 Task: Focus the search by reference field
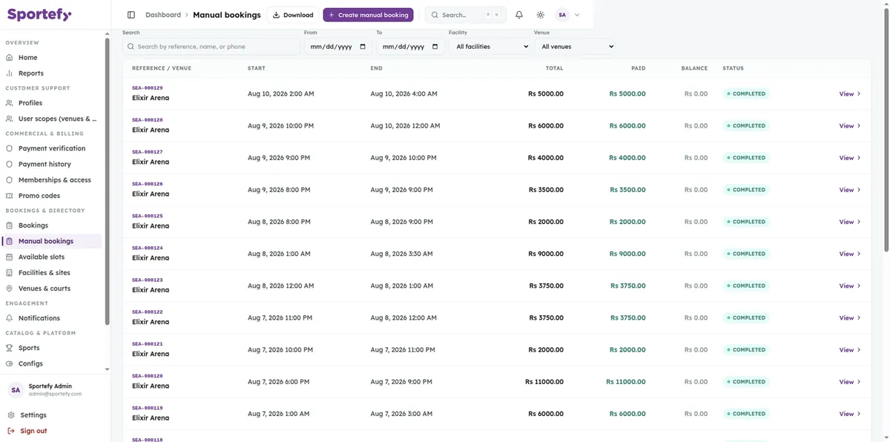211,46
